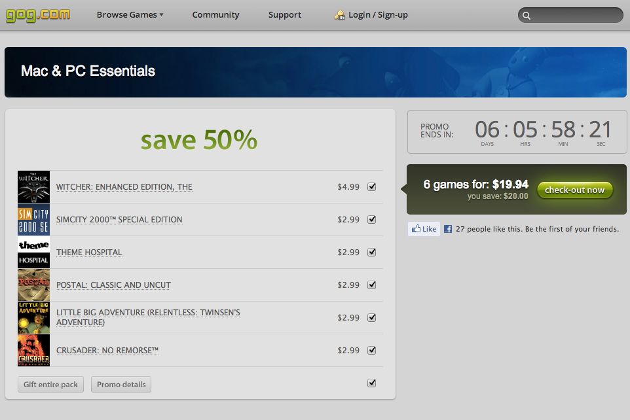Screen dimensions: 630x420
Task: Open Crusader: No Remorse link
Action: (107, 350)
